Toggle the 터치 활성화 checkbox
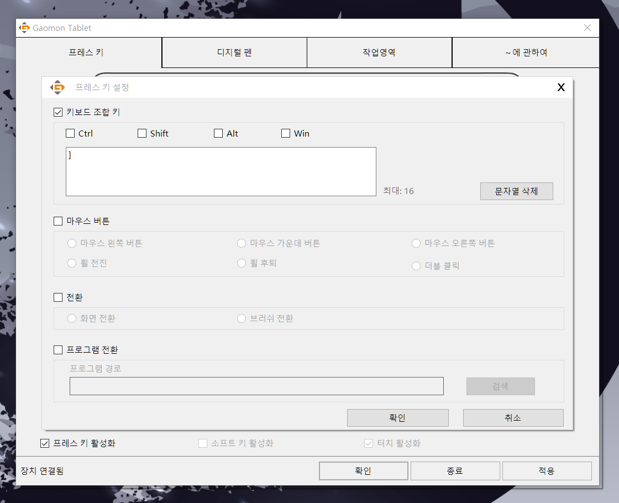619x503 pixels. [x=369, y=443]
